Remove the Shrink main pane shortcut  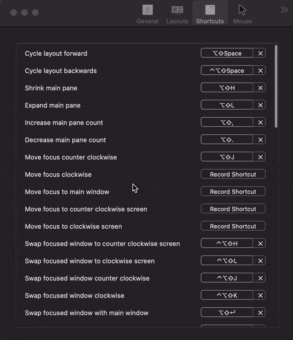[261, 88]
